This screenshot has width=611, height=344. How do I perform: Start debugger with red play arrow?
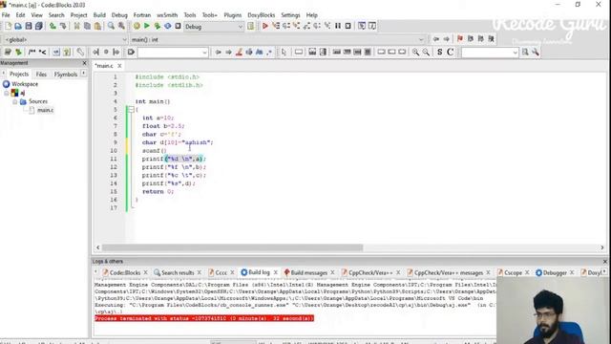265,26
